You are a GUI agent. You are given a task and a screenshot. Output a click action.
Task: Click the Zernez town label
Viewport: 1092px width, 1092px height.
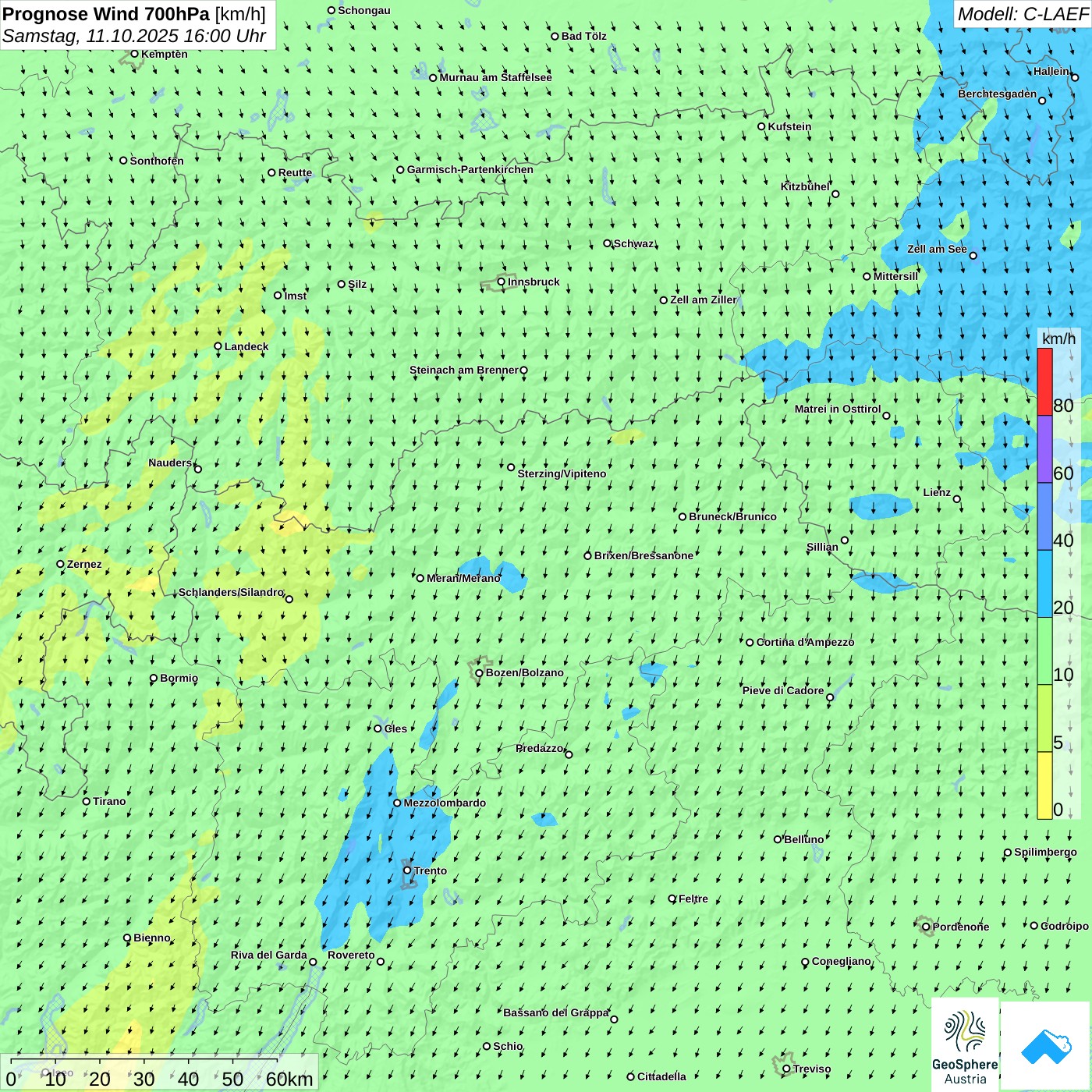click(84, 564)
